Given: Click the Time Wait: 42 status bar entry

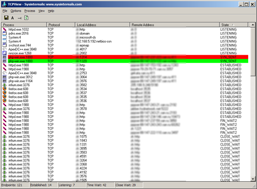Looking at the screenshot, I should tap(100, 185).
